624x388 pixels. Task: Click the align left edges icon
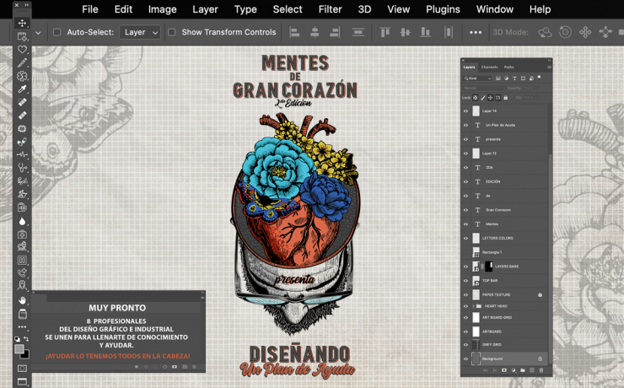pyautogui.click(x=294, y=32)
